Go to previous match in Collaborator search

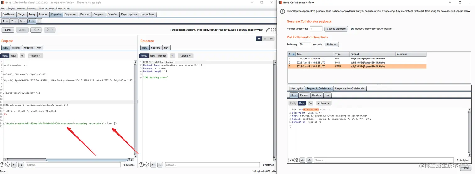(303, 160)
